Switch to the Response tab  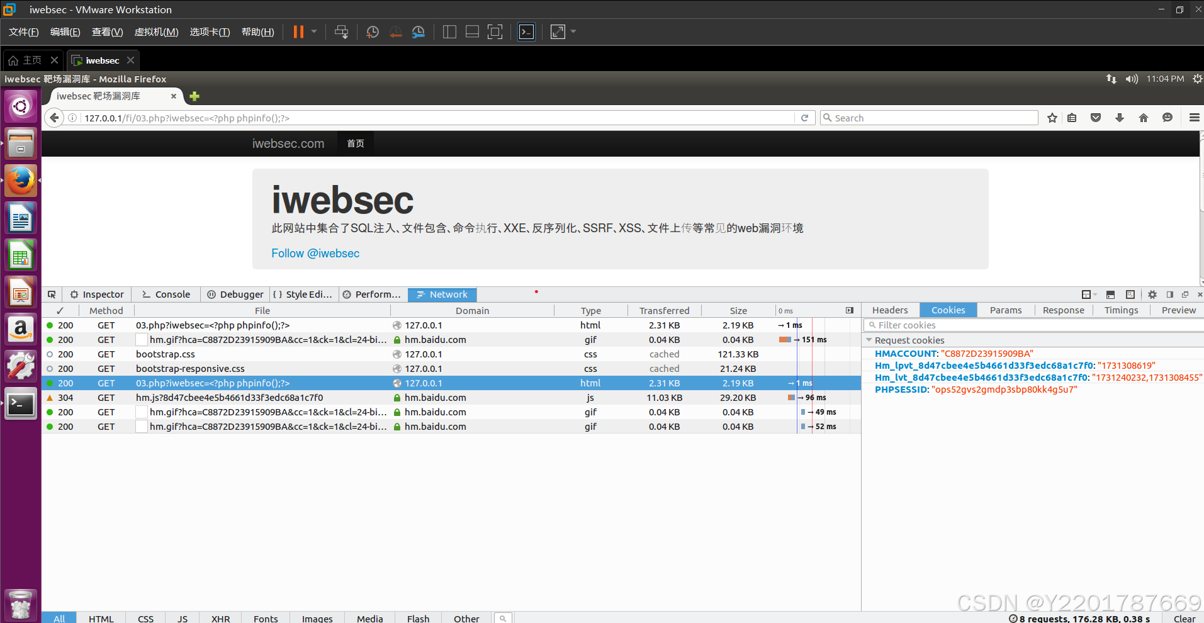point(1063,310)
